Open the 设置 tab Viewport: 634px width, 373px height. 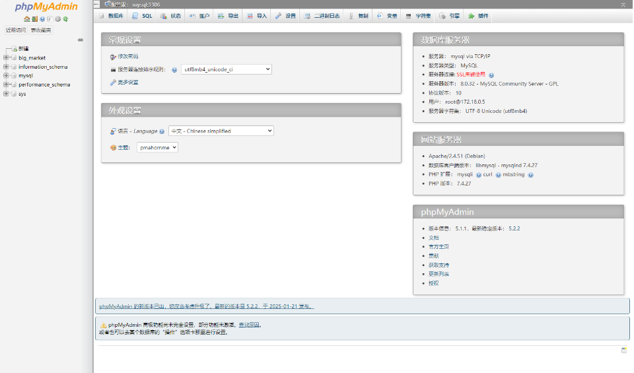pos(285,16)
